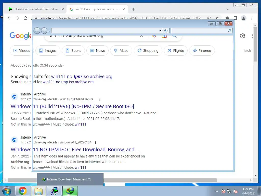Search by image with the Lens icon
The width and height of the screenshot is (261, 196).
point(164,36)
